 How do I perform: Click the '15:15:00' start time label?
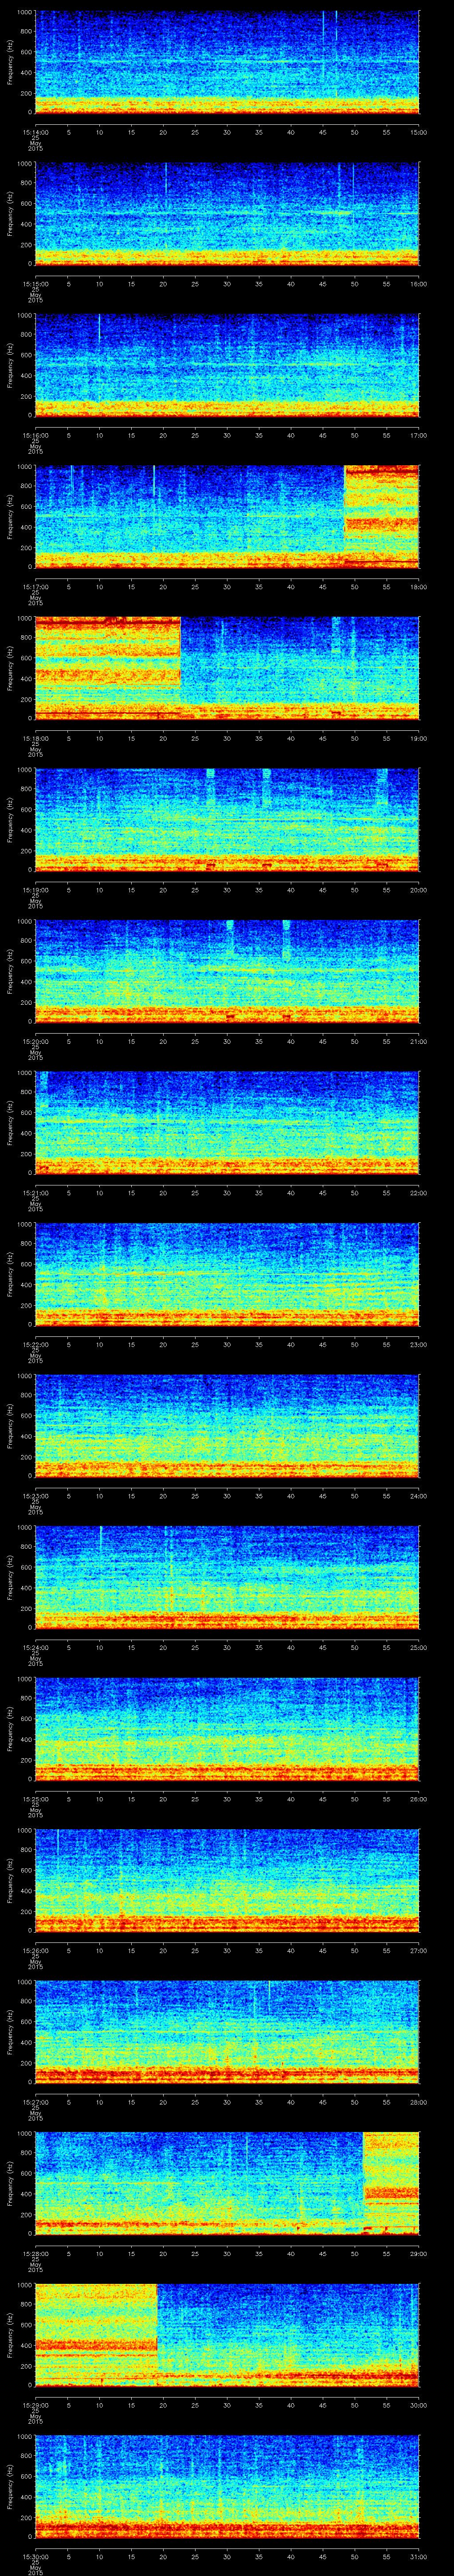click(35, 285)
